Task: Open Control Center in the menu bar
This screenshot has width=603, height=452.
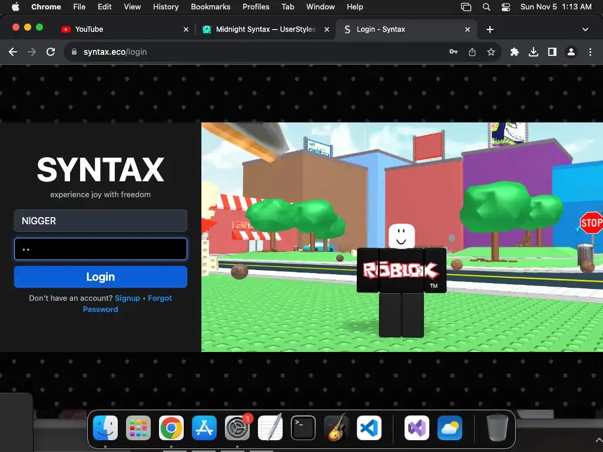Action: [x=506, y=7]
